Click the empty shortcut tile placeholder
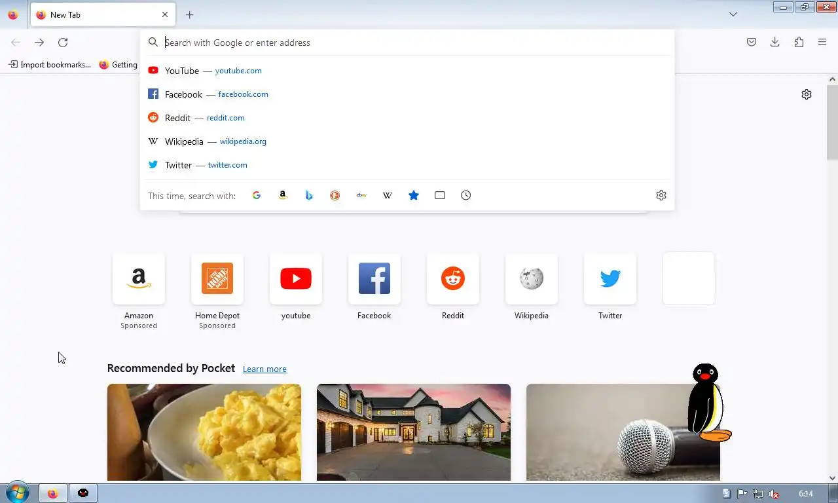 tap(689, 278)
